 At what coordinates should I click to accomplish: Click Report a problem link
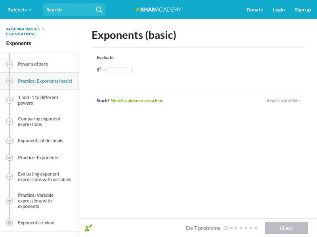pyautogui.click(x=283, y=100)
